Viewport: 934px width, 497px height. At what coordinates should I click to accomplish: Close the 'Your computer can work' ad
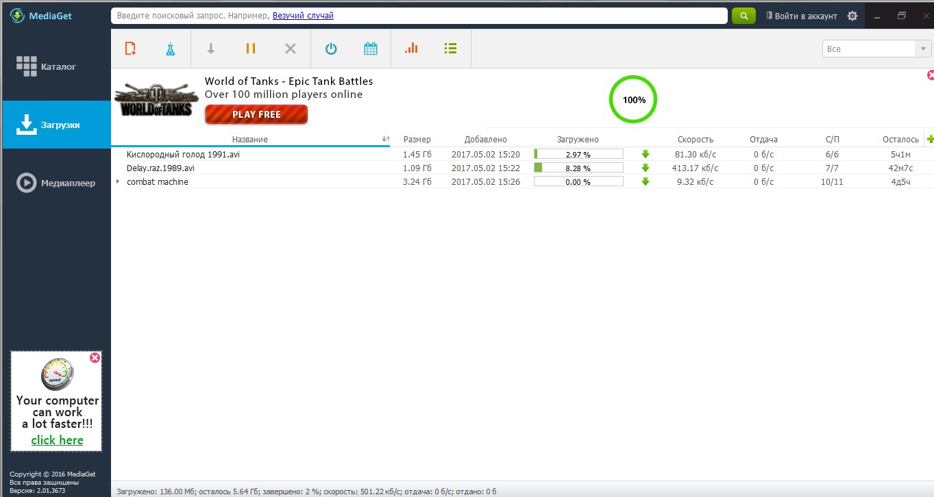(x=95, y=357)
